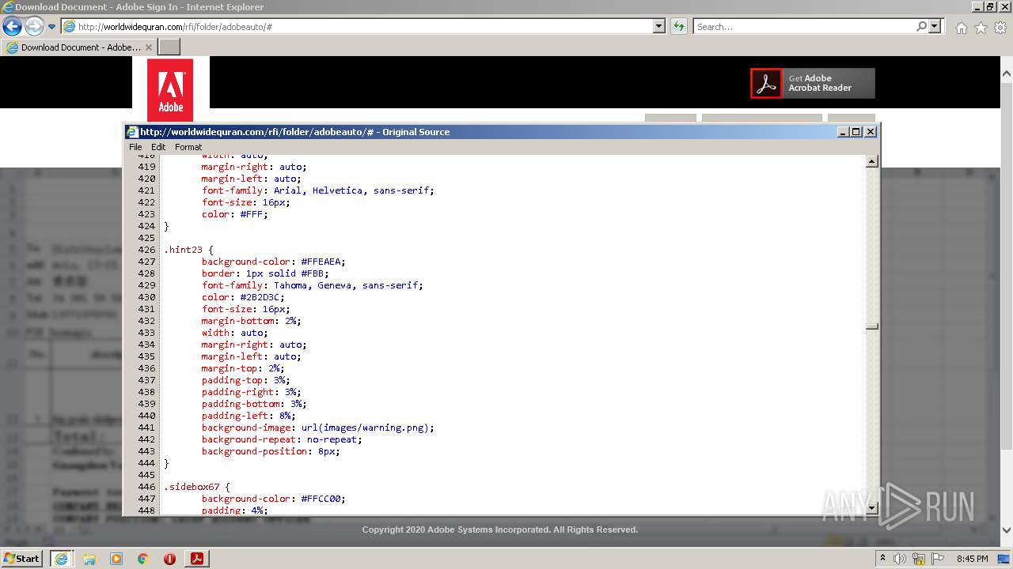The width and height of the screenshot is (1013, 569).
Task: Click the 'background-repeat: no-repeat;' line
Action: point(281,439)
